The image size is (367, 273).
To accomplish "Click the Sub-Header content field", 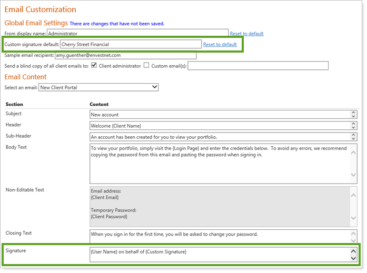I will point(220,136).
